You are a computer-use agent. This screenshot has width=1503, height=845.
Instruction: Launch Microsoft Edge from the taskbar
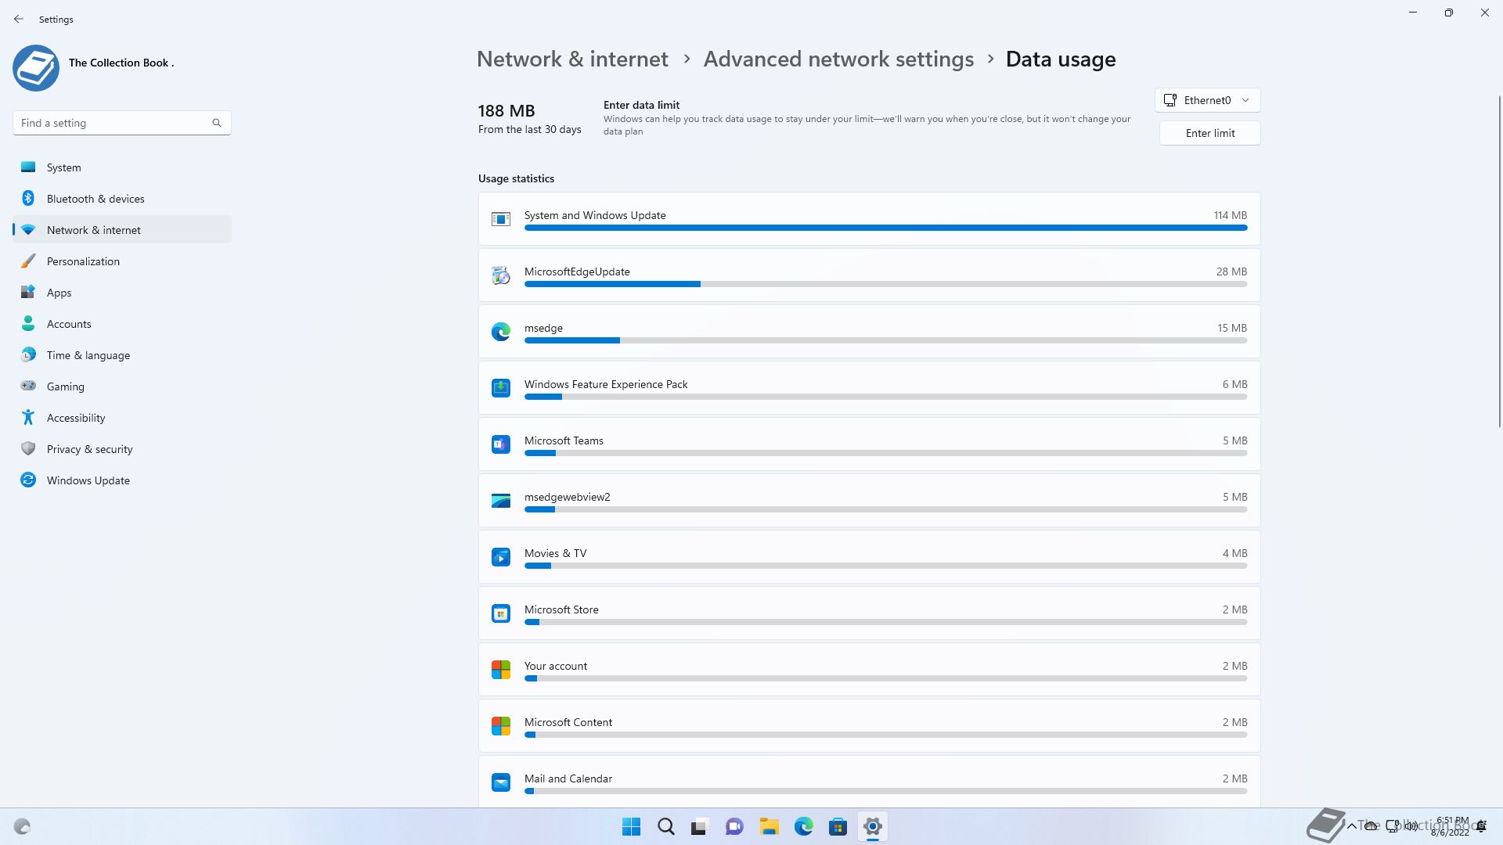click(x=803, y=826)
